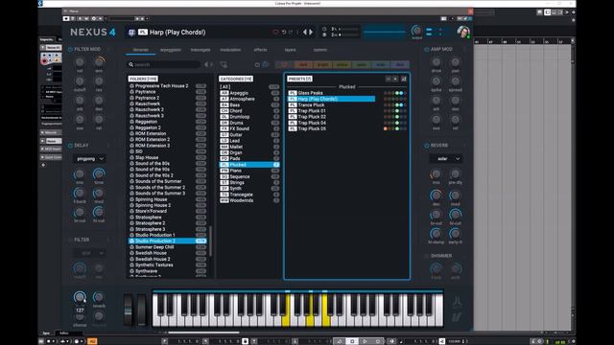Toggle the Shimmer section power button
The width and height of the screenshot is (614, 345).
427,256
